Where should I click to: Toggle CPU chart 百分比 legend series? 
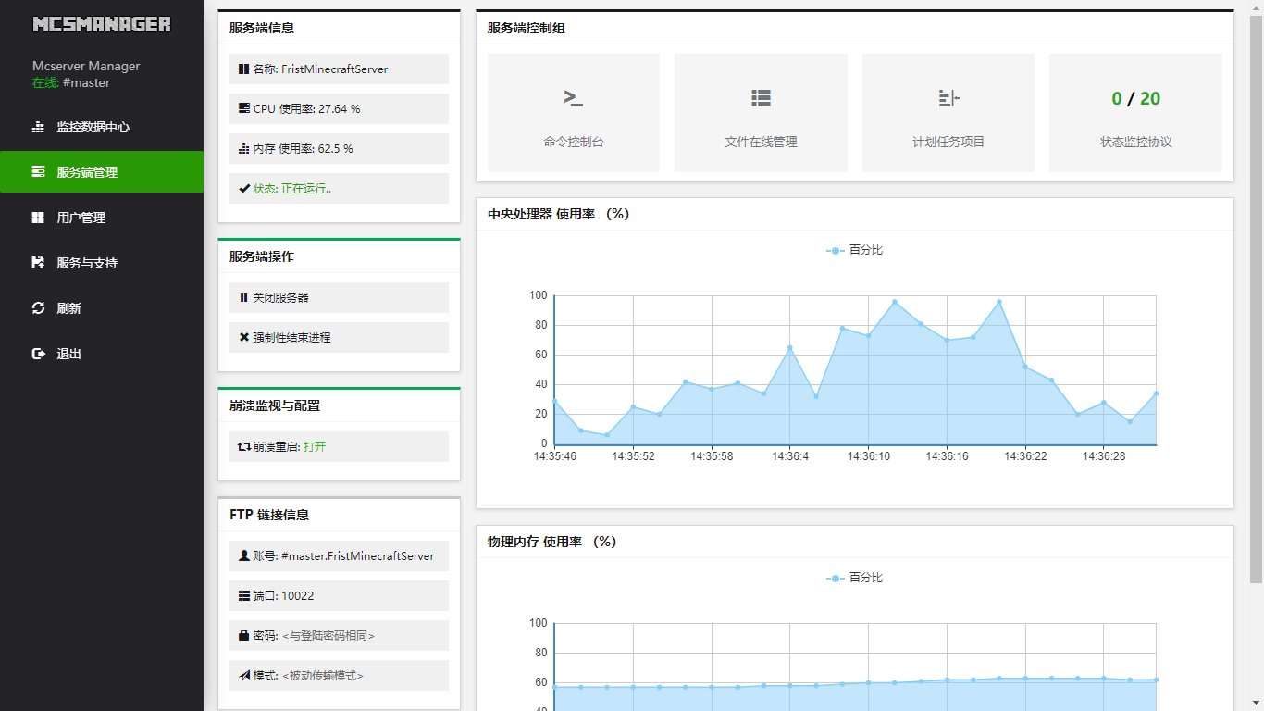[854, 250]
